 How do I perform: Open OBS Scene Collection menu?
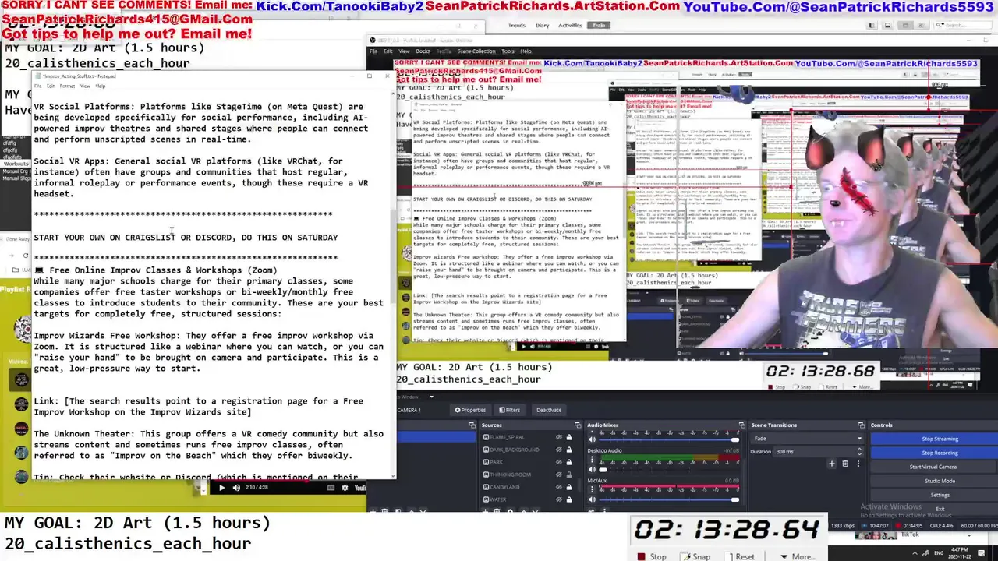pyautogui.click(x=476, y=51)
